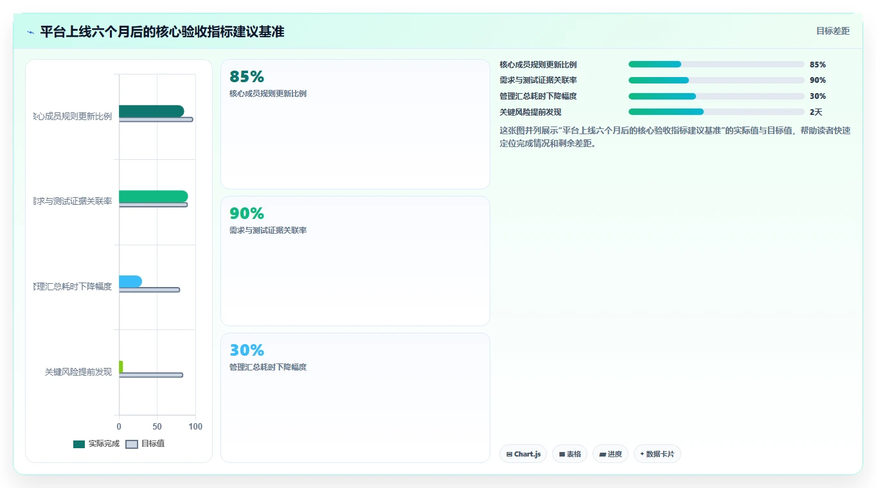Image resolution: width=876 pixels, height=488 pixels.
Task: Click the 实际完成 legend text
Action: (104, 444)
